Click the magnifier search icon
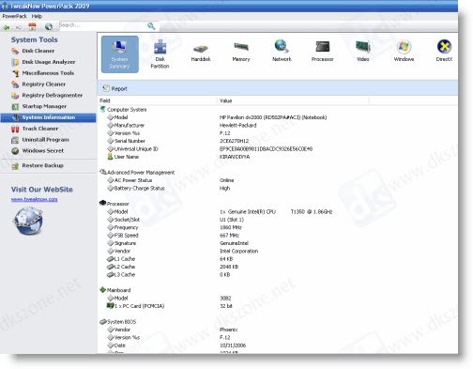Image resolution: width=473 pixels, height=369 pixels. coord(151,26)
